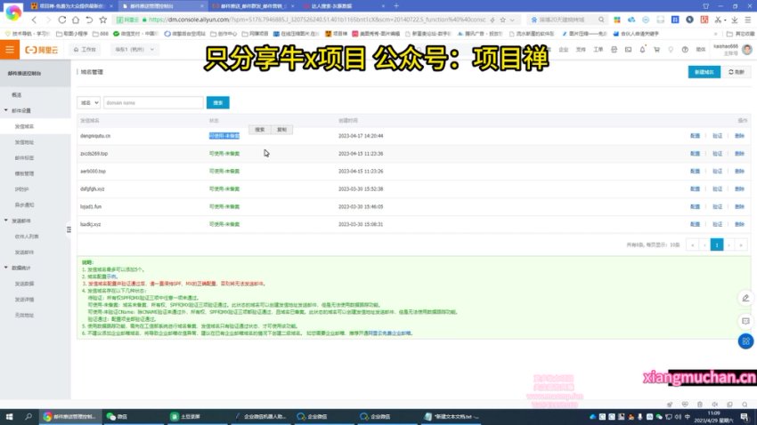Click 配置 link for dengmiputu.cn
The height and width of the screenshot is (425, 757).
tap(695, 136)
